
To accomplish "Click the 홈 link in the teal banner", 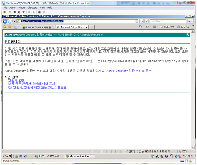I will click(x=187, y=35).
